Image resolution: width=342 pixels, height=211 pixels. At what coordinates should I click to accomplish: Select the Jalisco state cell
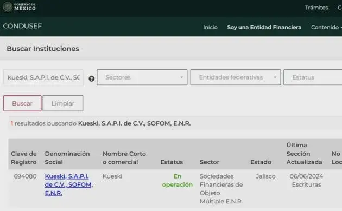265,176
